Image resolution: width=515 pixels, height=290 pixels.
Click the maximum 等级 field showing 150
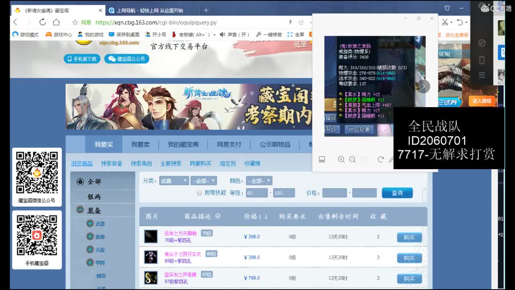pyautogui.click(x=284, y=193)
